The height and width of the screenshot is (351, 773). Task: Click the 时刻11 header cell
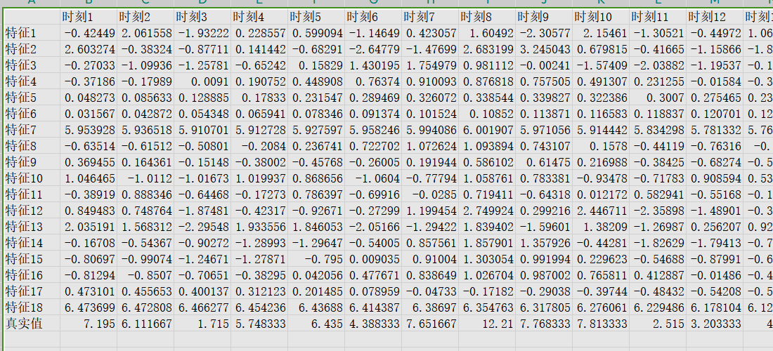click(658, 18)
